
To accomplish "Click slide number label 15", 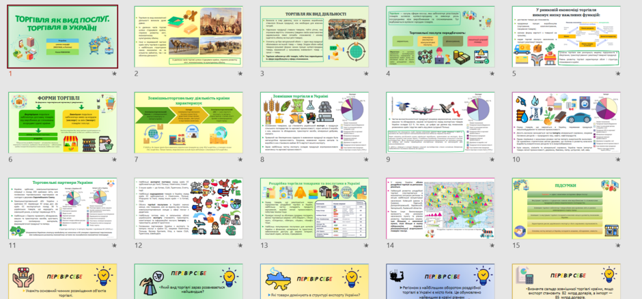I will point(516,245).
